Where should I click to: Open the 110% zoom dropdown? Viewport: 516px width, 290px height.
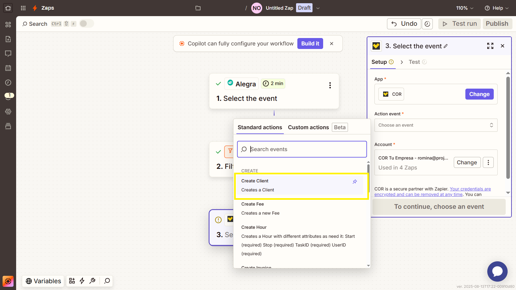pyautogui.click(x=465, y=8)
